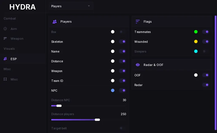This screenshot has height=133, width=217.
Task: Click the Aim crosshair icon in sidebar
Action: (x=5, y=29)
